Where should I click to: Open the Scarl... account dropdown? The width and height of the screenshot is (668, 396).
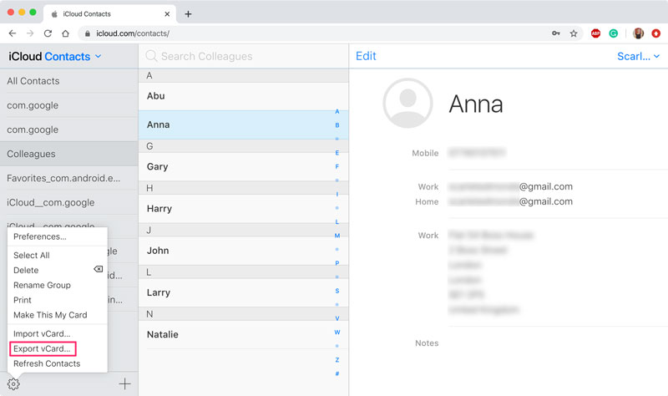point(638,57)
